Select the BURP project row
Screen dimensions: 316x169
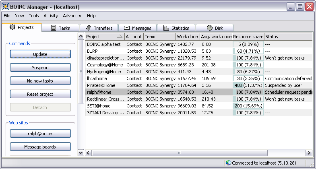tap(199, 51)
